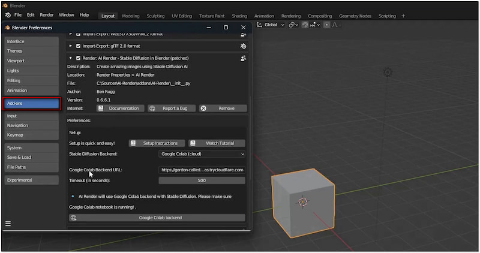
Task: Click the Google Colab Backend URL field
Action: point(202,170)
